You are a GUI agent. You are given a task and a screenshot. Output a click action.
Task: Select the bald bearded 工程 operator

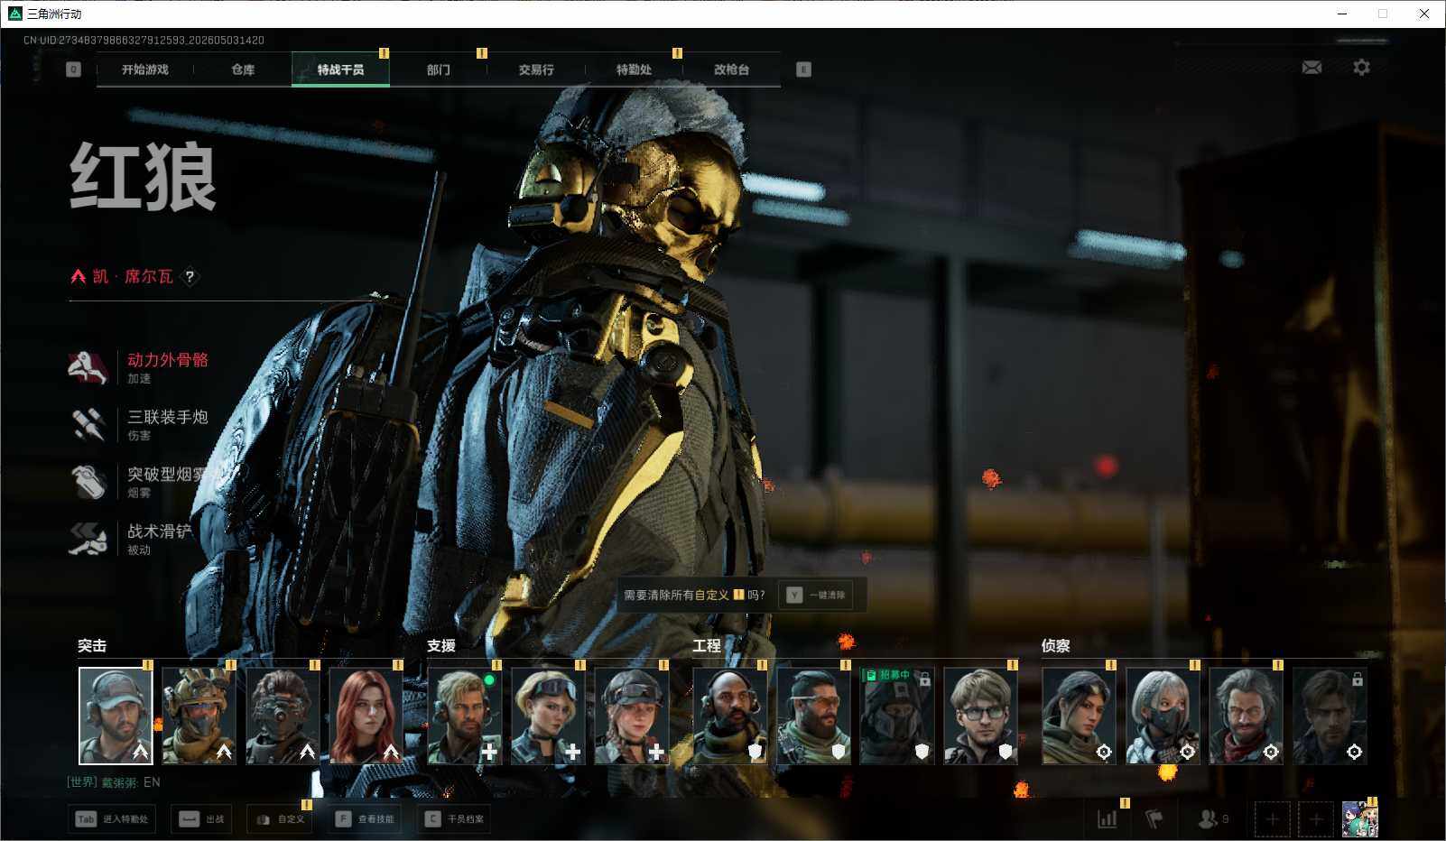(x=730, y=716)
